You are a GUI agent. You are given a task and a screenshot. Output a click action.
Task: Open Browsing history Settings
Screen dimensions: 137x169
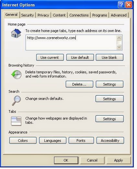tap(109, 84)
